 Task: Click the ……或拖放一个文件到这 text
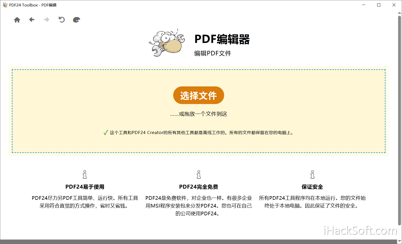pos(199,114)
